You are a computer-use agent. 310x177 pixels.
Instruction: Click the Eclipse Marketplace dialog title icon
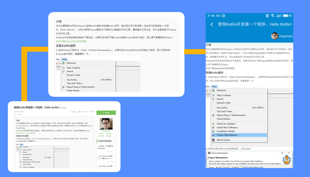click(209, 153)
